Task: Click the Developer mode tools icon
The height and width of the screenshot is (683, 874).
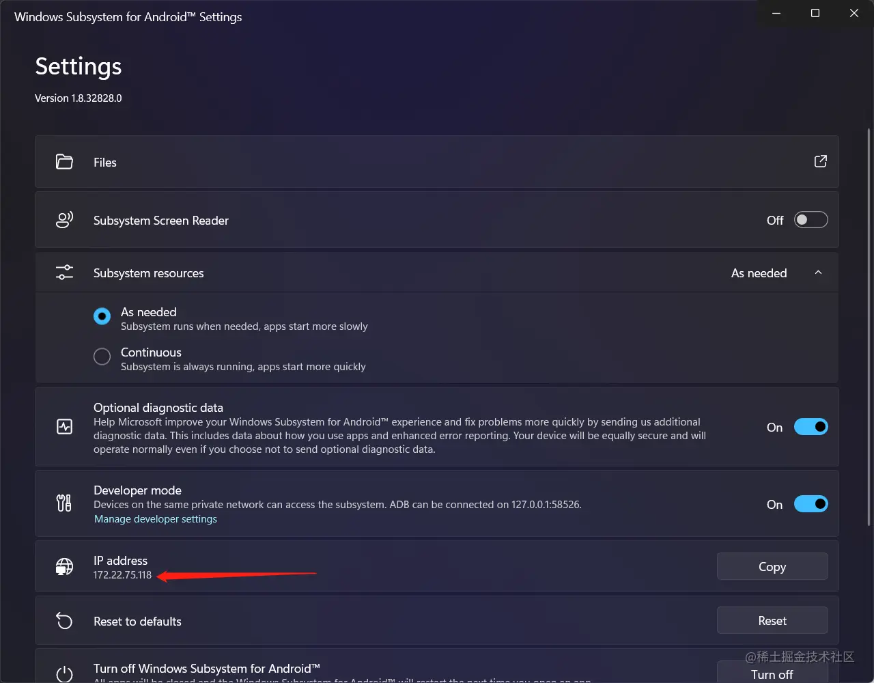Action: [x=64, y=503]
